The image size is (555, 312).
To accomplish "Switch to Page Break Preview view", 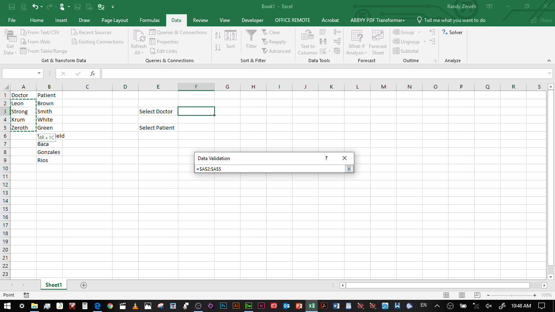I will click(x=477, y=295).
